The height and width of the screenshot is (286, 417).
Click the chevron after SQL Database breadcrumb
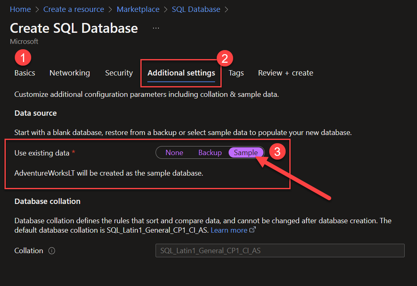[226, 9]
